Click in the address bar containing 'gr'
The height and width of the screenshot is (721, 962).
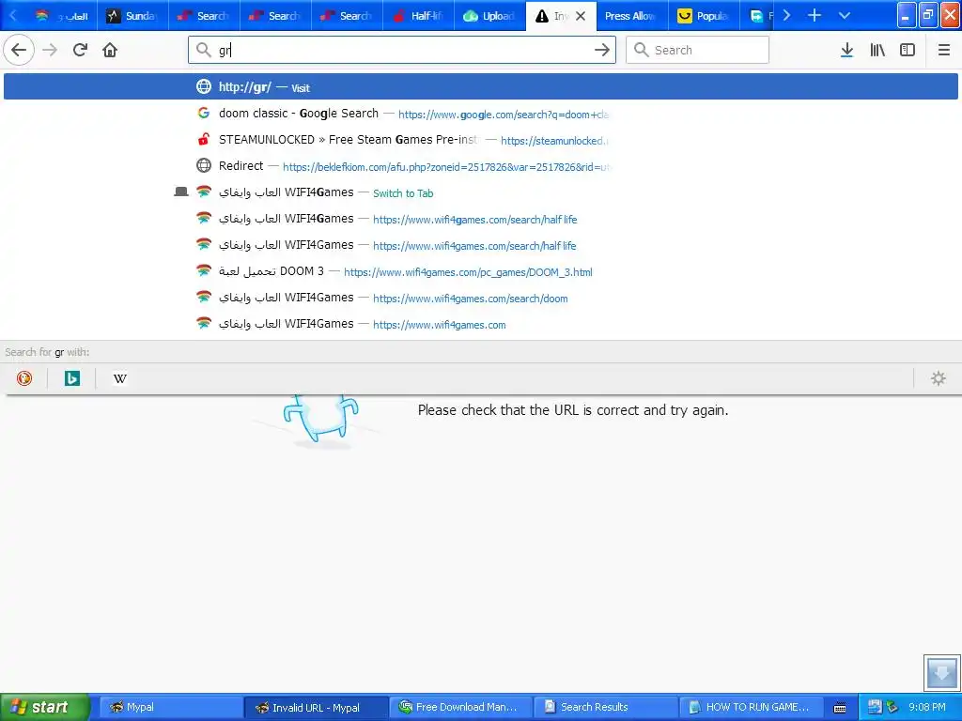[x=402, y=50]
